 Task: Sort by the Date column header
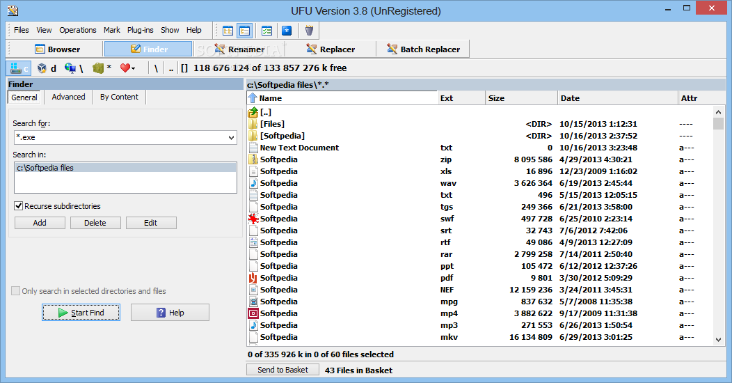[618, 98]
